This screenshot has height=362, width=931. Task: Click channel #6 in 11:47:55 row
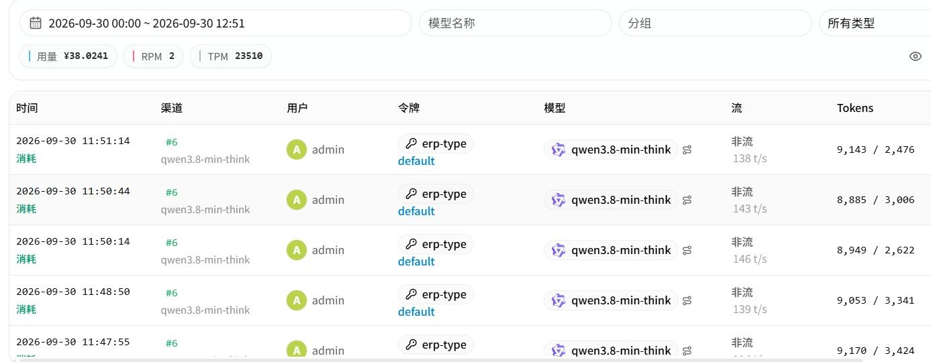pos(171,343)
